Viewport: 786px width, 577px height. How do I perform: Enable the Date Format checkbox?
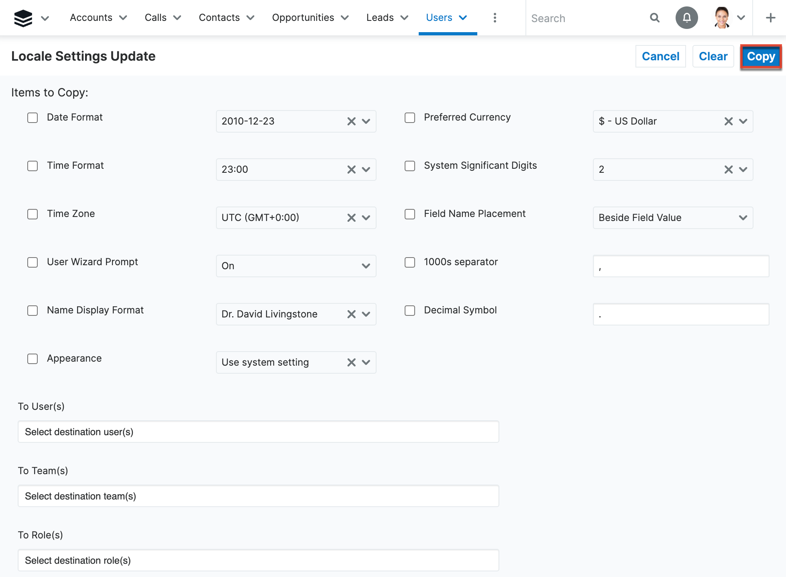tap(33, 118)
